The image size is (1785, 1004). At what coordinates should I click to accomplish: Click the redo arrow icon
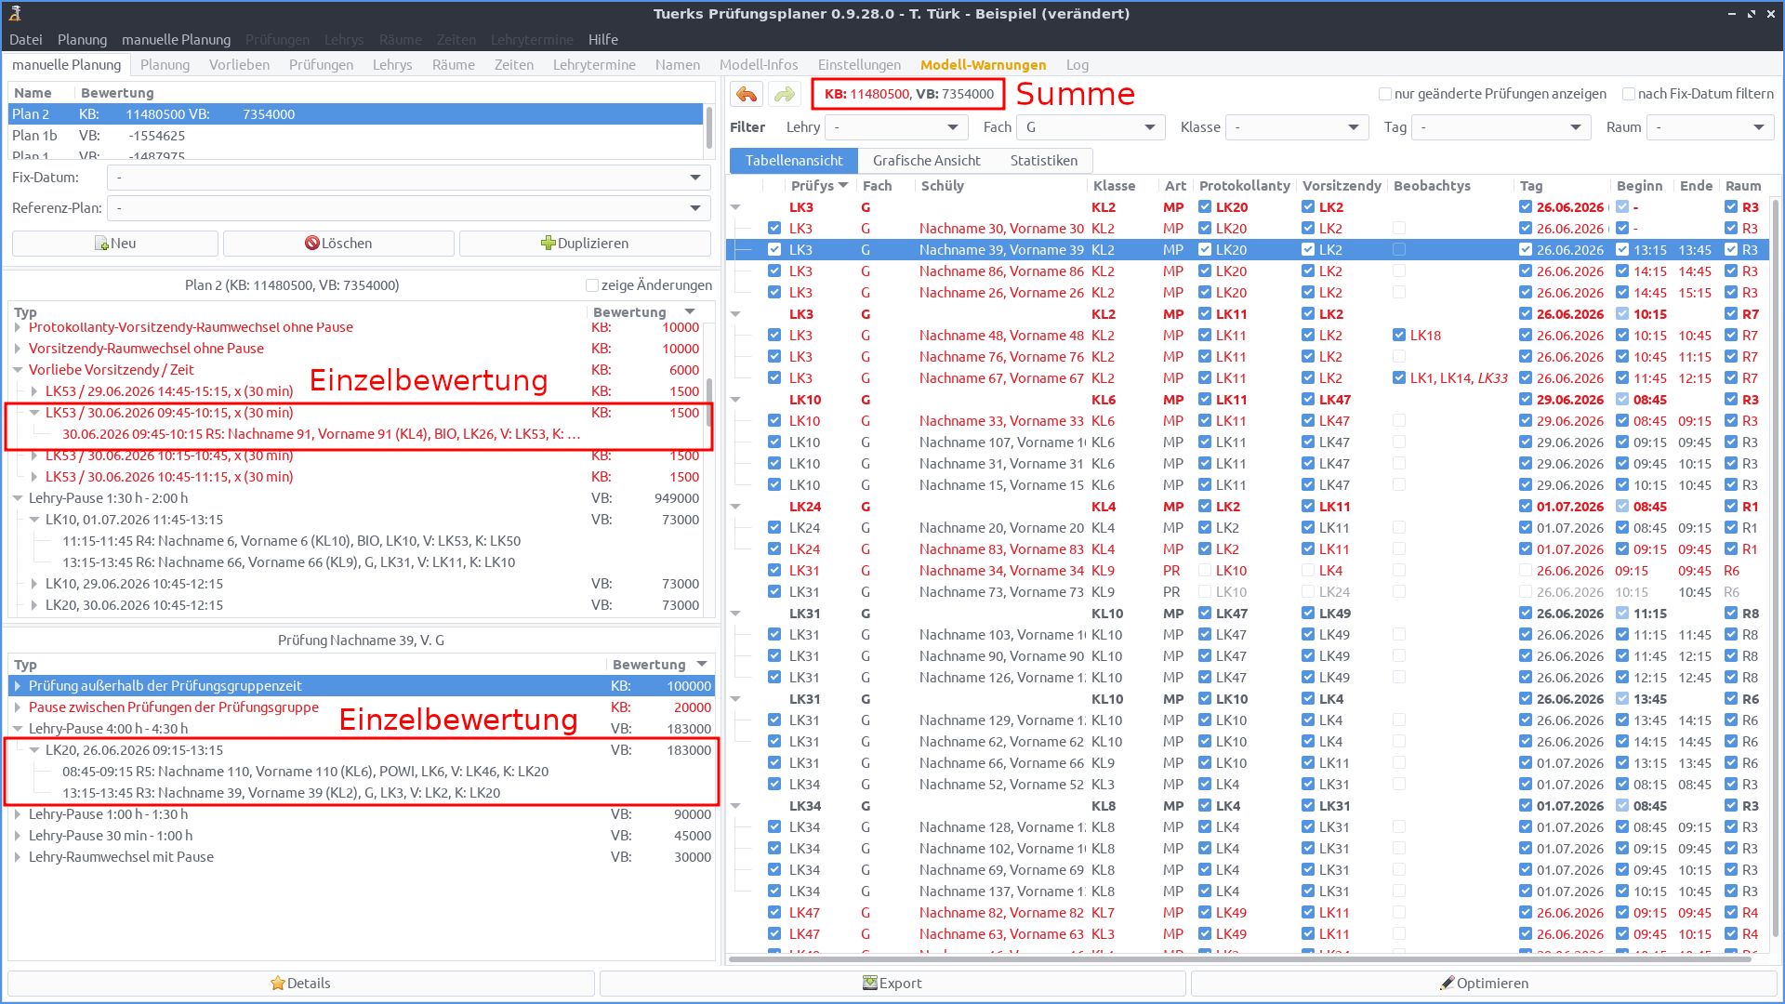(x=785, y=94)
